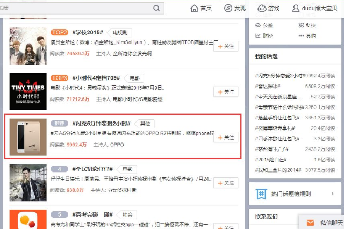Click 电影 tag on 小时代4定档709
Viewport: 344px width, 229px height.
point(134,78)
